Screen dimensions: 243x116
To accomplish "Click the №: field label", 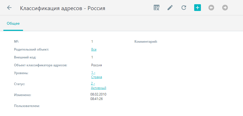I will [16, 42].
